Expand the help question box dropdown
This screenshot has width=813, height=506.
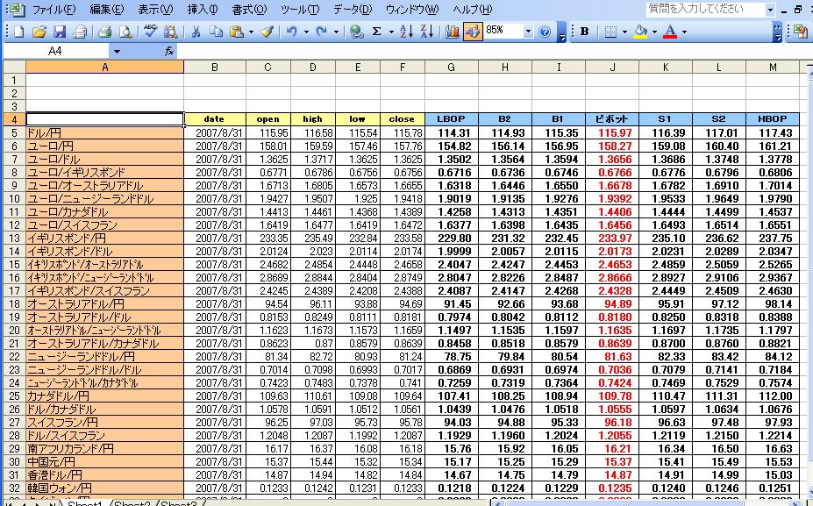click(771, 10)
